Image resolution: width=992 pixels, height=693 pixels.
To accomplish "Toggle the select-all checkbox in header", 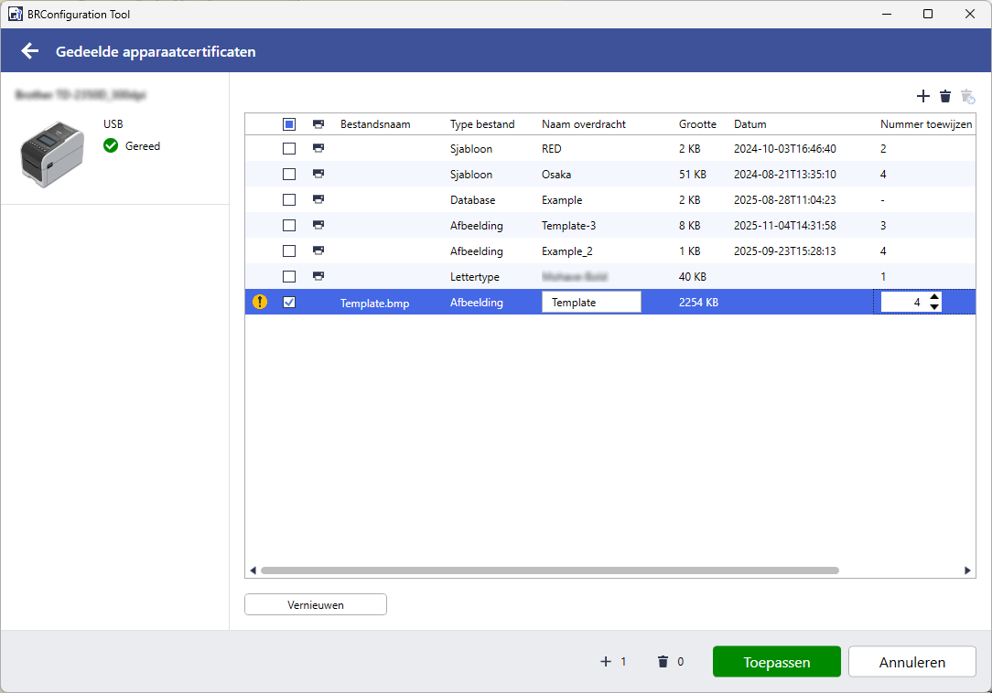I will [x=289, y=123].
